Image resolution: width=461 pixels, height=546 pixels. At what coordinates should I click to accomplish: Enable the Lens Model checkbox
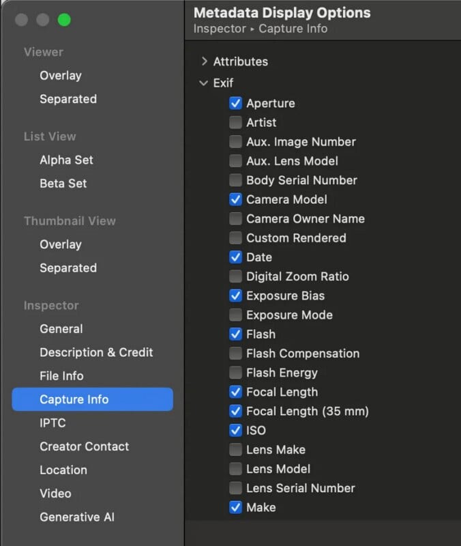coord(235,469)
